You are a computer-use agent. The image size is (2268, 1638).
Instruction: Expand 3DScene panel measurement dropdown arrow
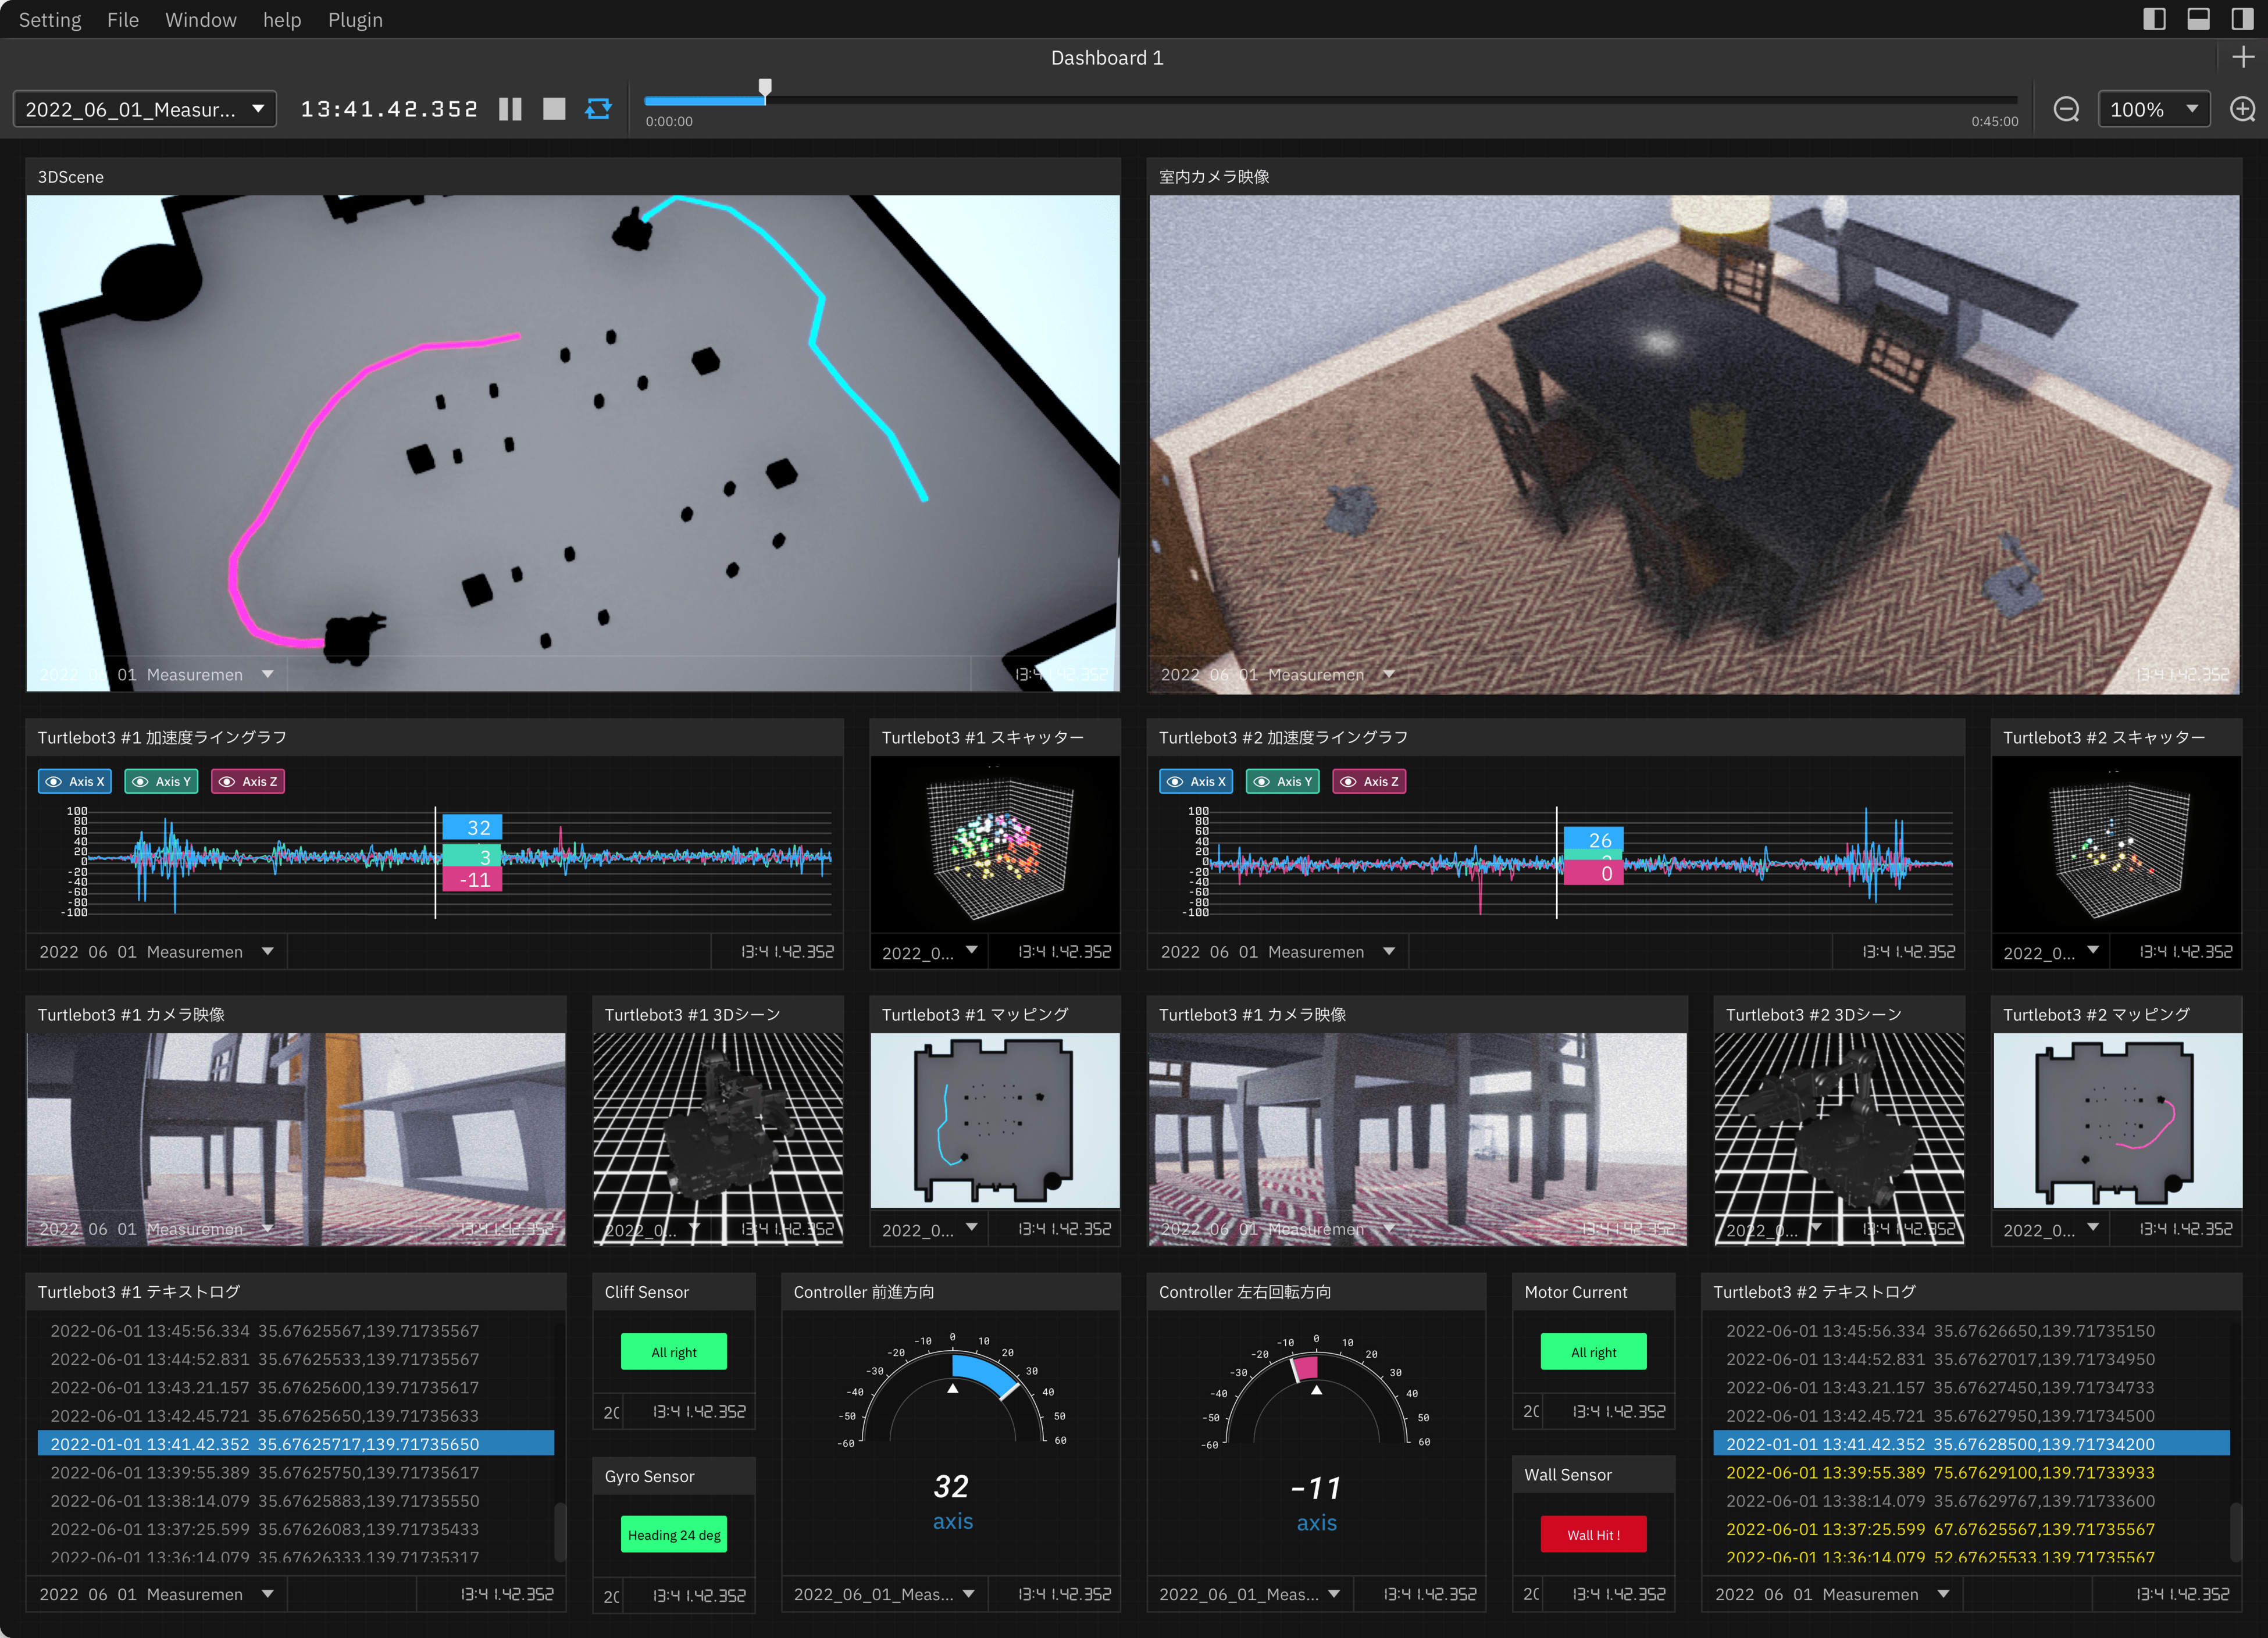tap(267, 674)
